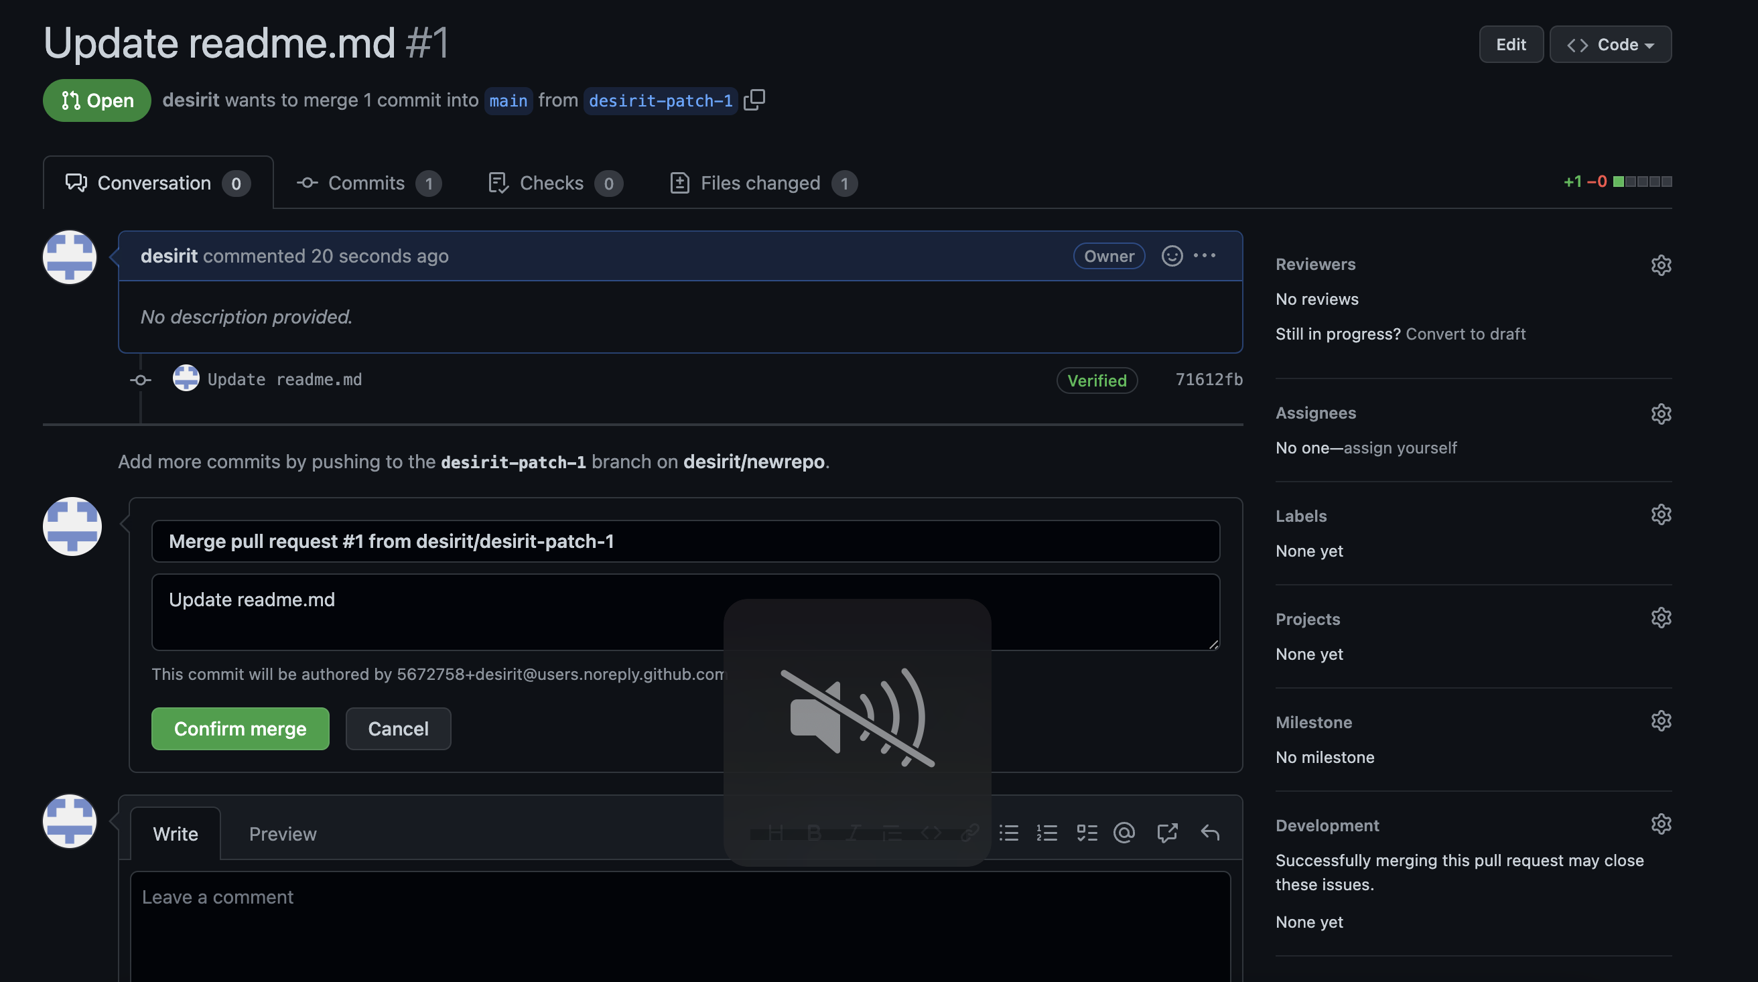
Task: Open Labels gear settings
Action: point(1660,514)
